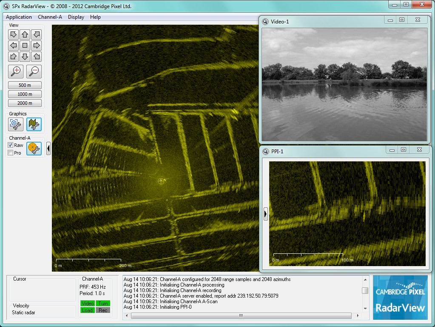Open the target graphics settings icon
The height and width of the screenshot is (327, 435).
[16, 124]
